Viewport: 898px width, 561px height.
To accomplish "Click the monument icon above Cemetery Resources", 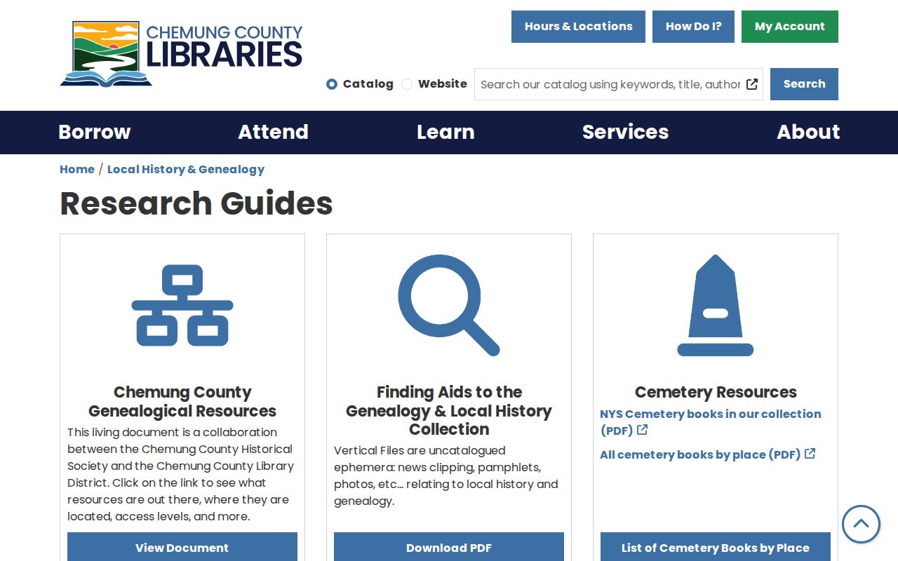I will click(x=716, y=305).
